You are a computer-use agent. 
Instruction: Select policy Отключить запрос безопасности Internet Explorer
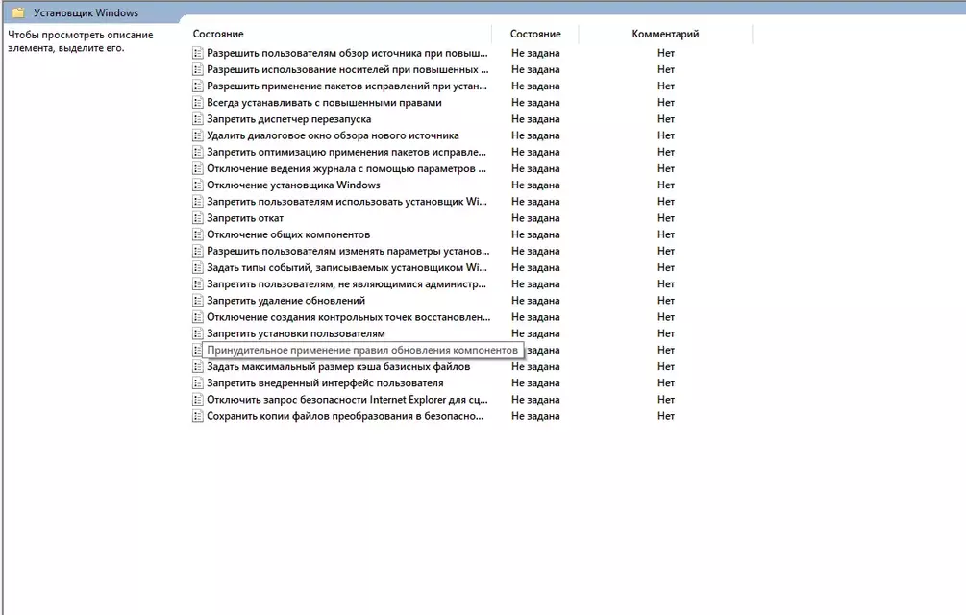347,400
